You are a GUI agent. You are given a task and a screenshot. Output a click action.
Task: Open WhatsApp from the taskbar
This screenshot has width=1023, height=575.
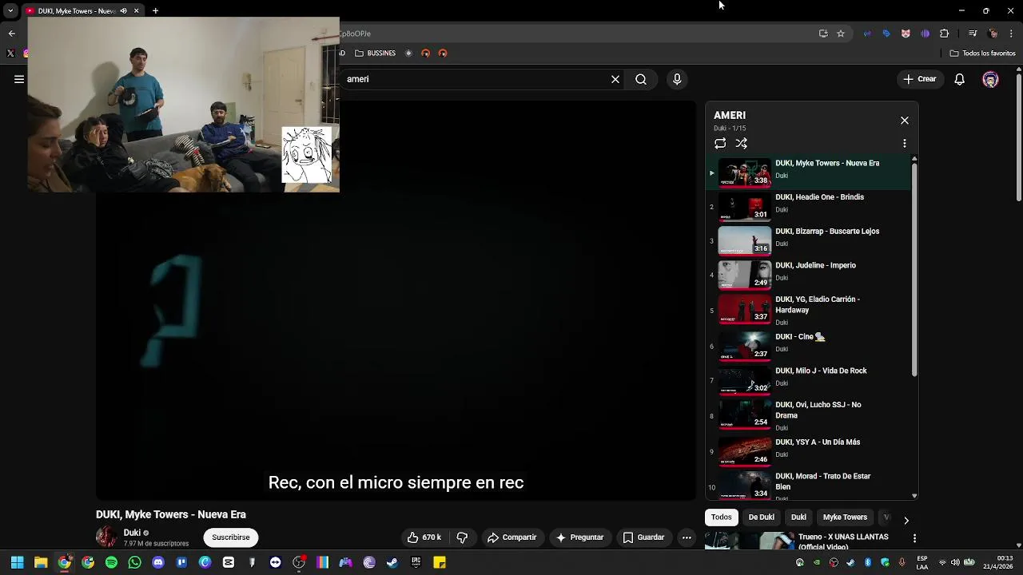point(134,562)
